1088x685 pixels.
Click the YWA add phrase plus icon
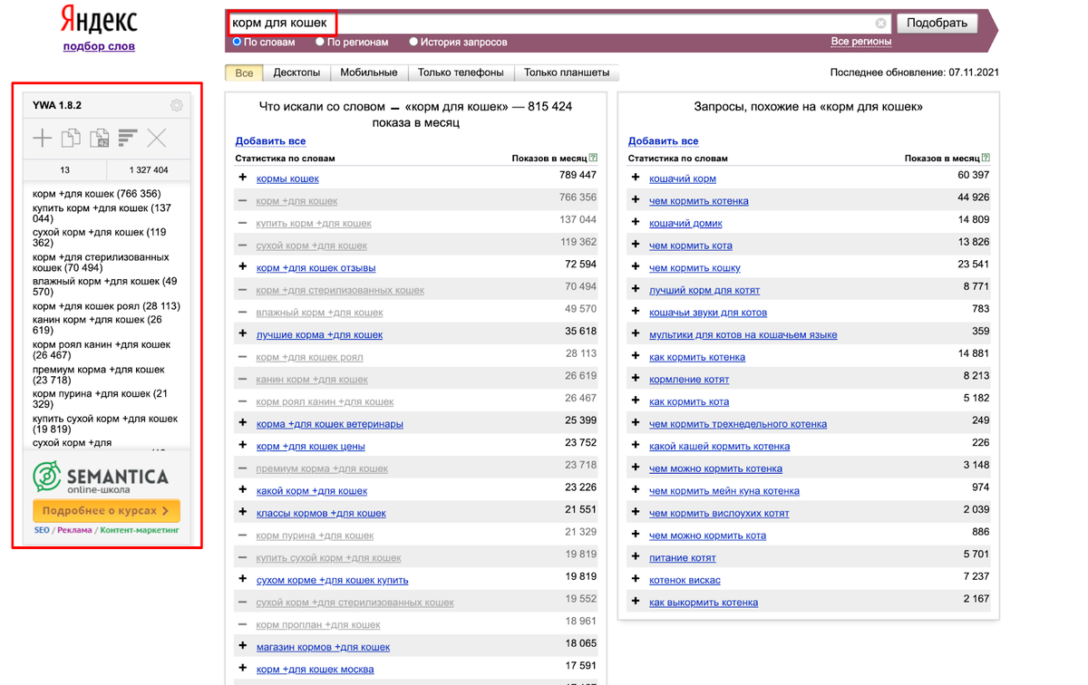click(43, 138)
